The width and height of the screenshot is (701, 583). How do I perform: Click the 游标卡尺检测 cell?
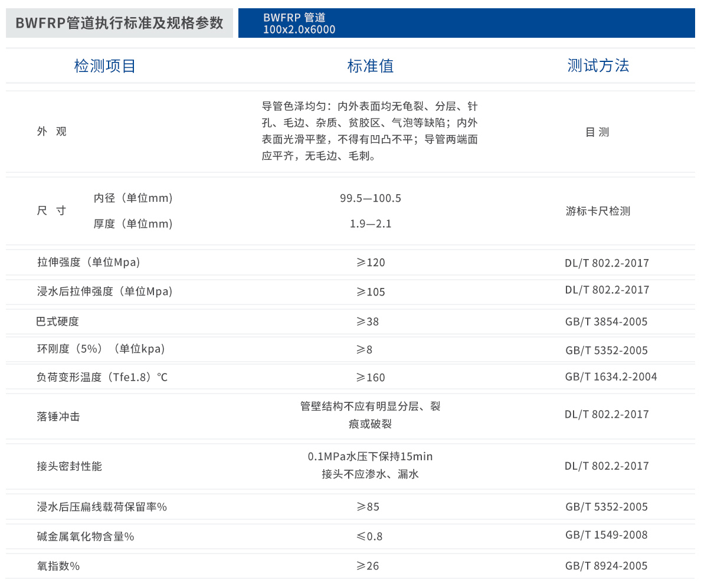tap(598, 211)
